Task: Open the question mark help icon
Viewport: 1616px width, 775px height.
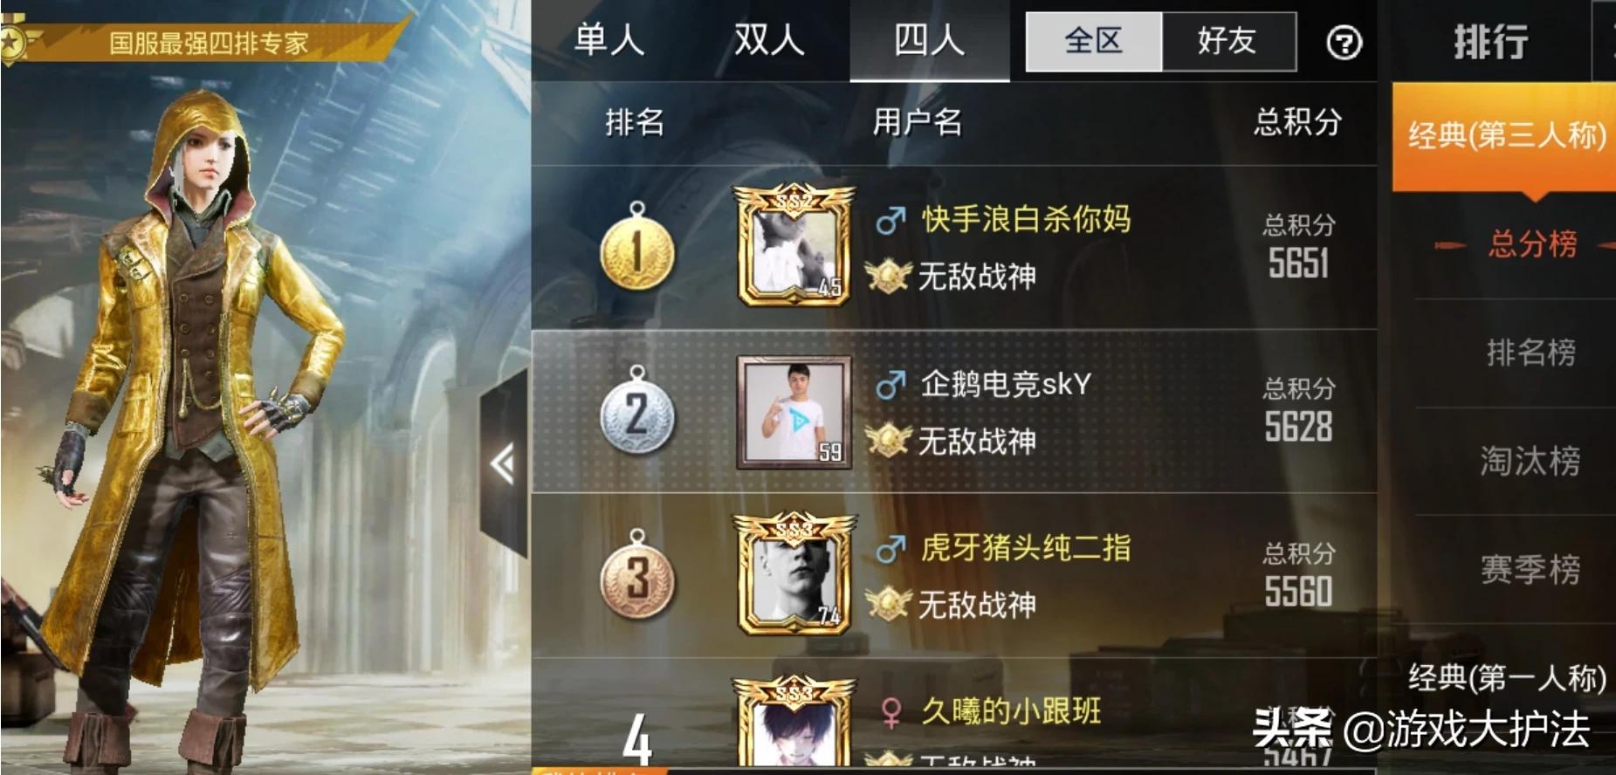Action: (x=1344, y=42)
